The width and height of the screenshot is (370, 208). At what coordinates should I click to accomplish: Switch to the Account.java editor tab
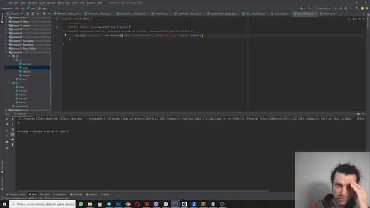[x=280, y=14]
